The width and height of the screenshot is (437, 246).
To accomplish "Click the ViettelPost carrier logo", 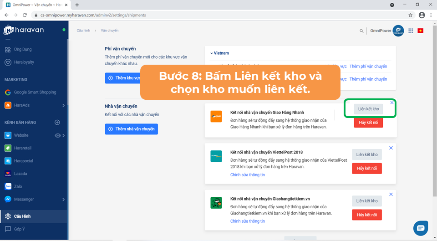I will 216,156.
